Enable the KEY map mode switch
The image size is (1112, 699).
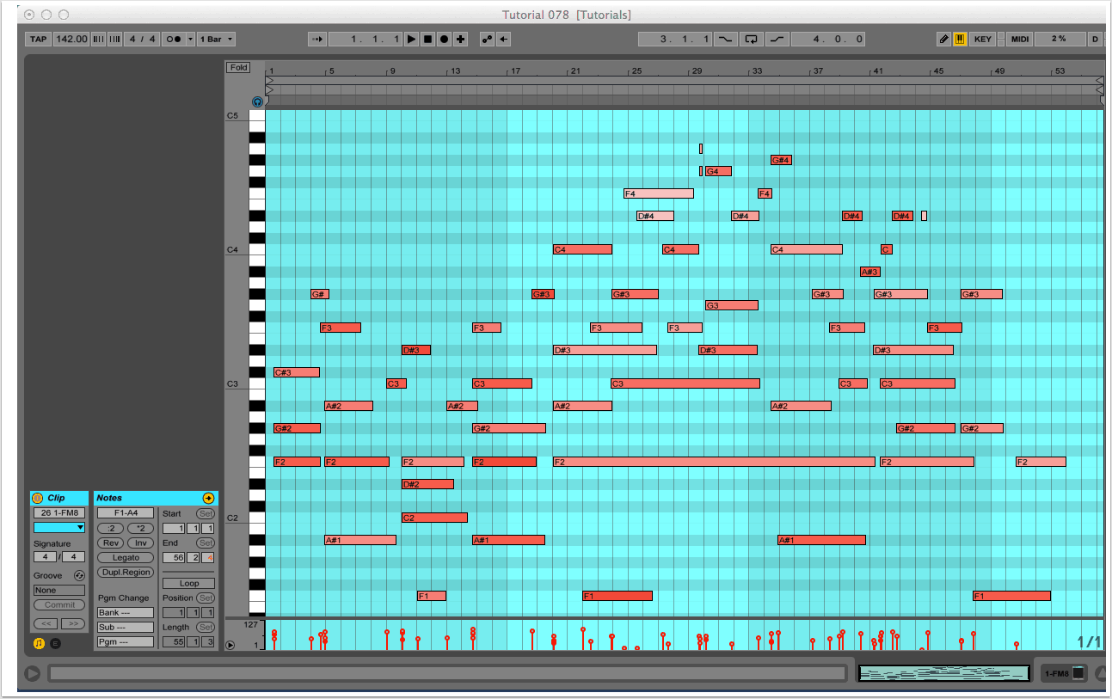click(983, 39)
